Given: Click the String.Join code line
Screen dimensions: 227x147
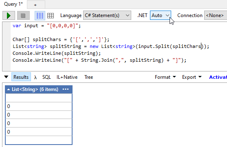Looking at the screenshot, I should coord(99,60).
